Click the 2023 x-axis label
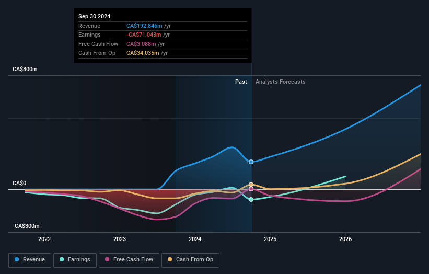 (x=120, y=239)
